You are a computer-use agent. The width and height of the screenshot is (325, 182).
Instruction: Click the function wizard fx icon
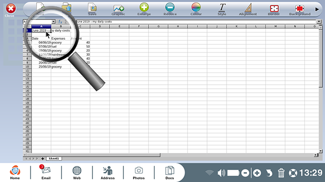pos(60,22)
